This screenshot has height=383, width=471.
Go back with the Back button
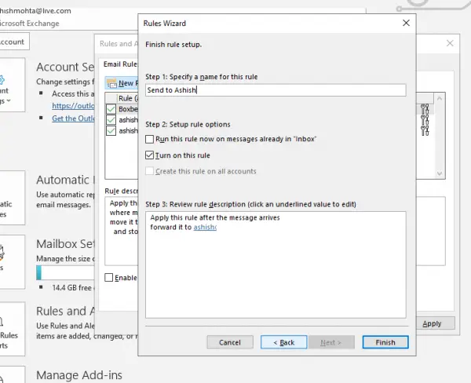click(x=284, y=342)
